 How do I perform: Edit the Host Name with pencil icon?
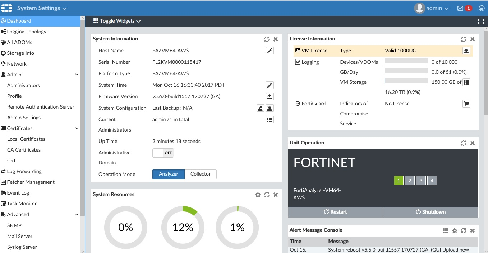(270, 51)
